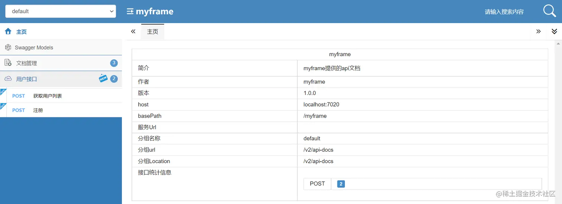Select the 作者 label cell
The width and height of the screenshot is (562, 204).
[214, 82]
